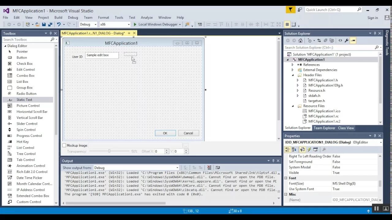392x220 pixels.
Task: Expand External Dependencies node
Action: pos(292,70)
